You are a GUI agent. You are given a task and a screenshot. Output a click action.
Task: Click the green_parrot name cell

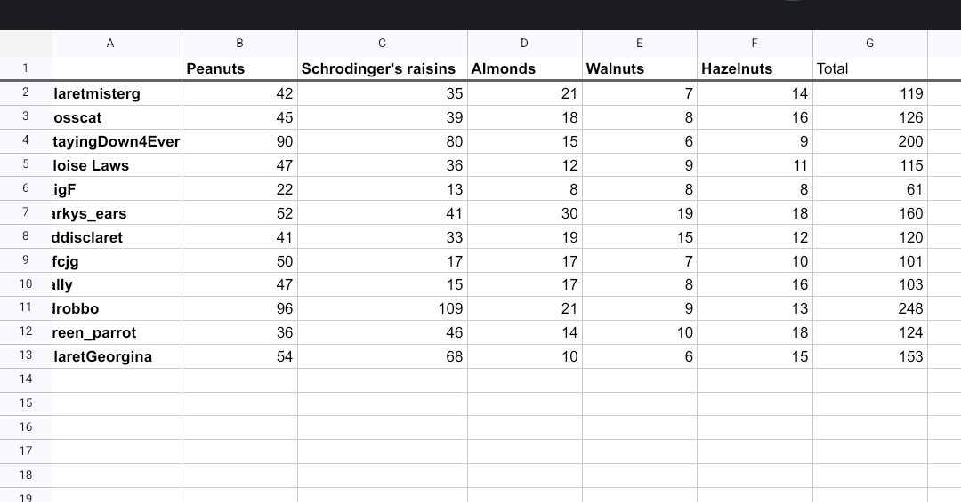116,332
